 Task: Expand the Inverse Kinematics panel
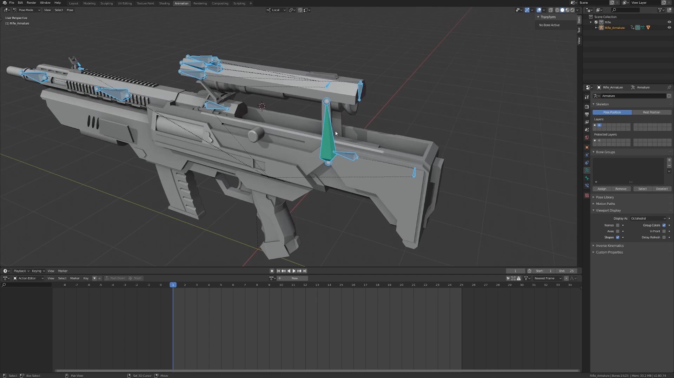click(x=609, y=246)
